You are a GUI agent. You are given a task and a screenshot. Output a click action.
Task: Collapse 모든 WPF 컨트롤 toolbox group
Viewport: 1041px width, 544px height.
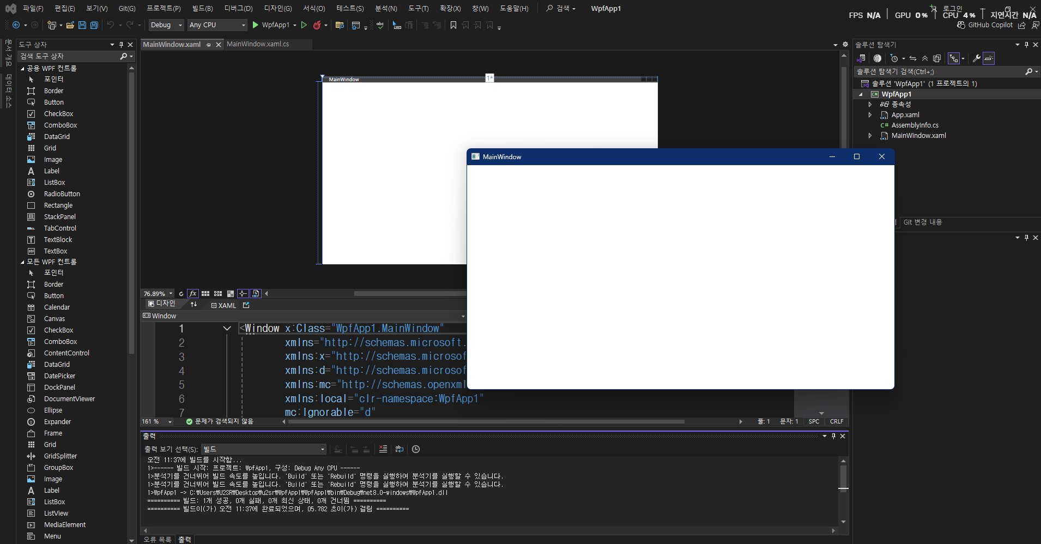click(x=22, y=262)
